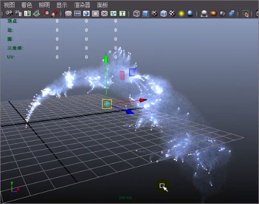Open the 渲染器 renderer menu
Screen dimensions: 259x204
tap(82, 5)
